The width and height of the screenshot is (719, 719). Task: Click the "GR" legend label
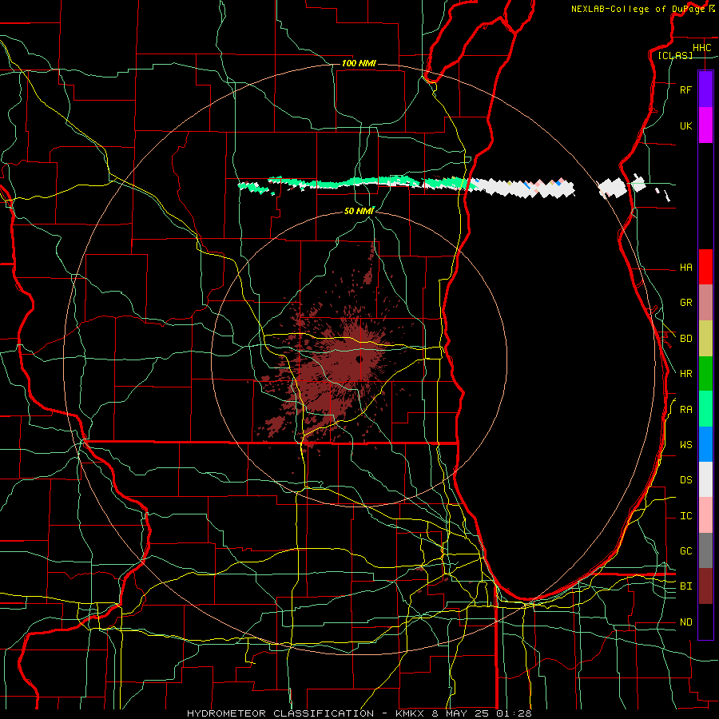[x=685, y=303]
